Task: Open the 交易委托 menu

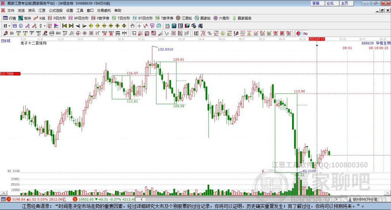Action: click(104, 10)
